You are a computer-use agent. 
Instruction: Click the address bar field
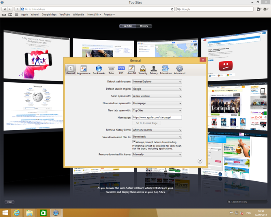pos(97,9)
